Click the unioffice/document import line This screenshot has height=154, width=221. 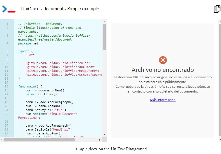coord(61,67)
